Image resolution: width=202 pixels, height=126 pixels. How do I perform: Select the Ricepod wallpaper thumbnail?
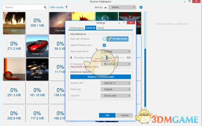[x=37, y=69]
